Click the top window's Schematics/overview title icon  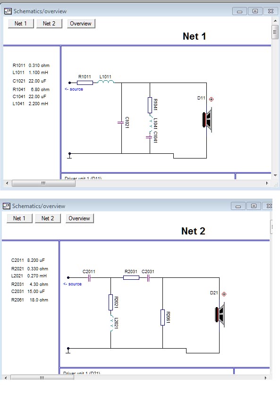click(x=8, y=11)
